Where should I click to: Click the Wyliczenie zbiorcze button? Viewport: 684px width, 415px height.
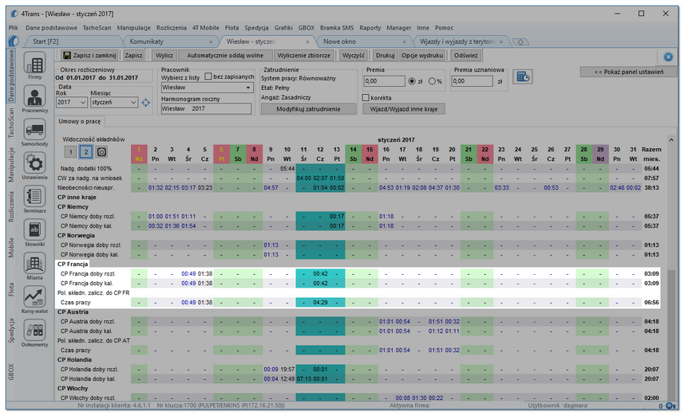pos(304,56)
